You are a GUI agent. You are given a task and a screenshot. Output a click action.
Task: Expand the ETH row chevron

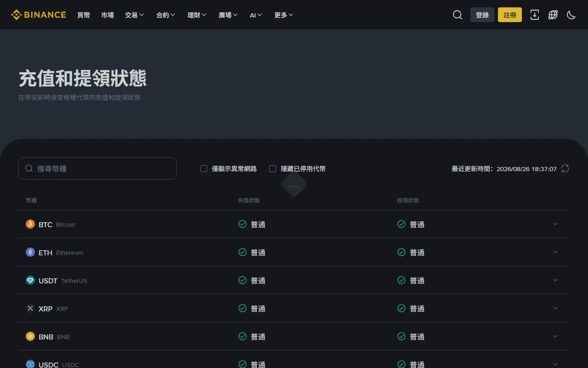click(555, 252)
